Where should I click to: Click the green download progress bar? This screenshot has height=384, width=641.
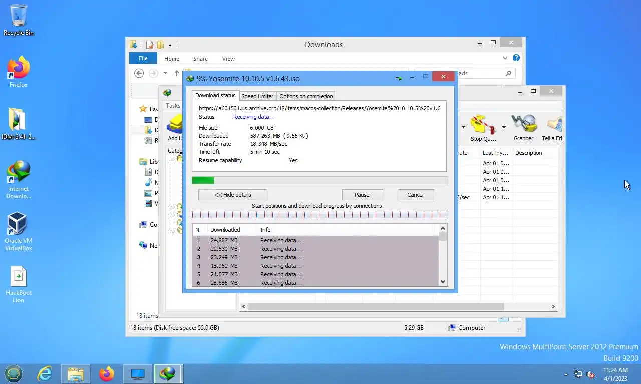320,180
